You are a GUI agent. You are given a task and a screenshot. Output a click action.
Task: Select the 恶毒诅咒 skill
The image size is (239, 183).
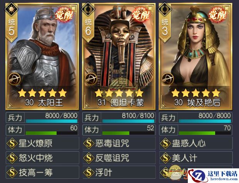[119, 143]
